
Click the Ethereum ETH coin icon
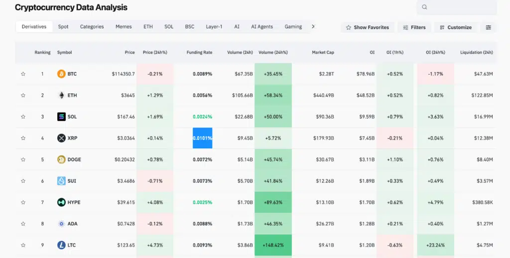click(61, 95)
